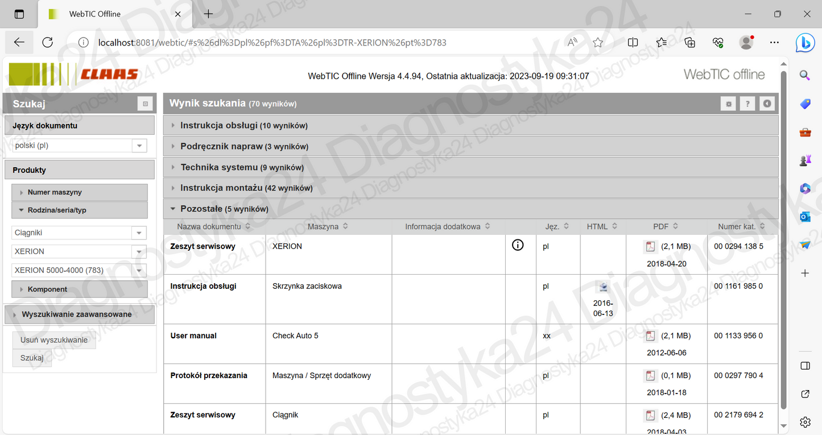Image resolution: width=822 pixels, height=435 pixels.
Task: Open the PDF icon for Protokół przekazania
Action: coord(650,376)
